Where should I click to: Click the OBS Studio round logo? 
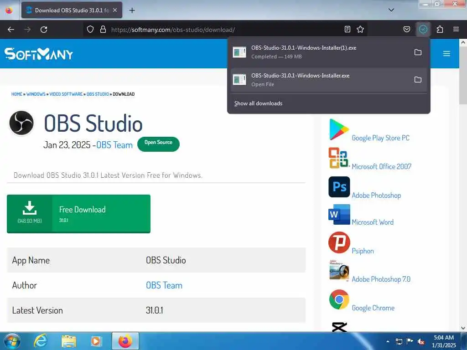[21, 123]
